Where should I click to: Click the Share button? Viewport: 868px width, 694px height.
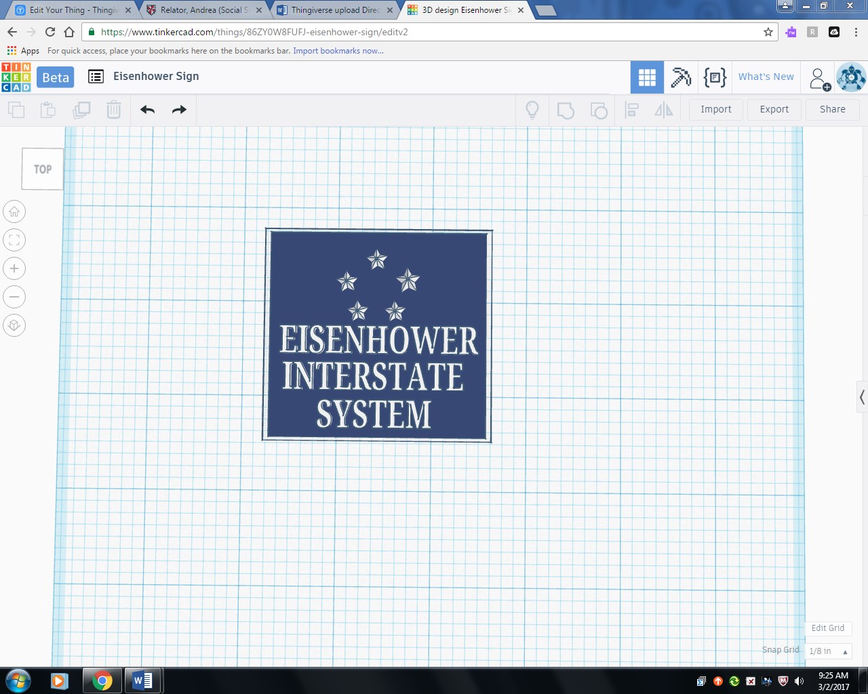(833, 110)
